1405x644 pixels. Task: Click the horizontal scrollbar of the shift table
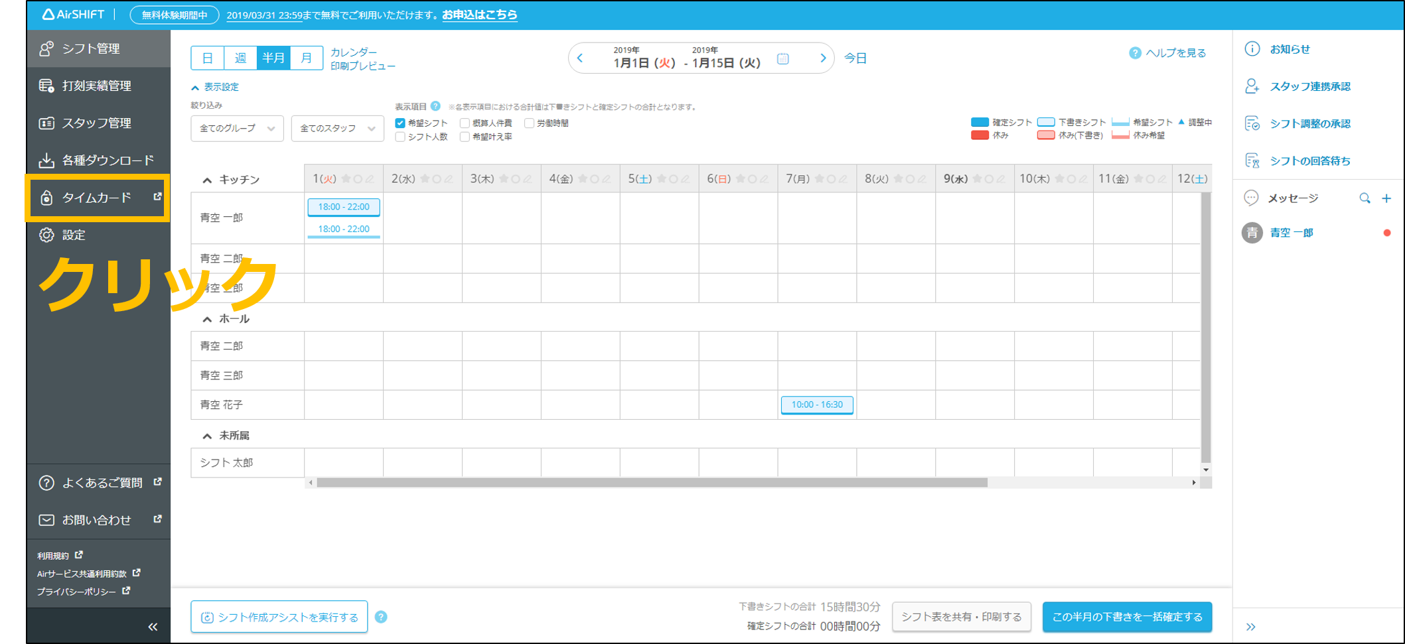652,483
